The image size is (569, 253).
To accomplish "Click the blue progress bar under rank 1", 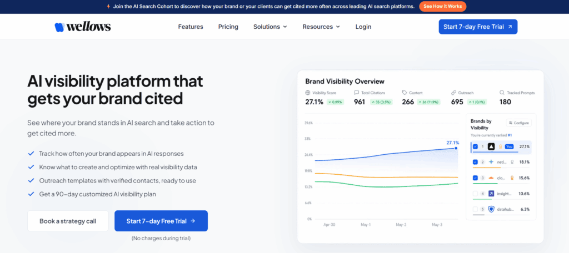I will point(495,152).
